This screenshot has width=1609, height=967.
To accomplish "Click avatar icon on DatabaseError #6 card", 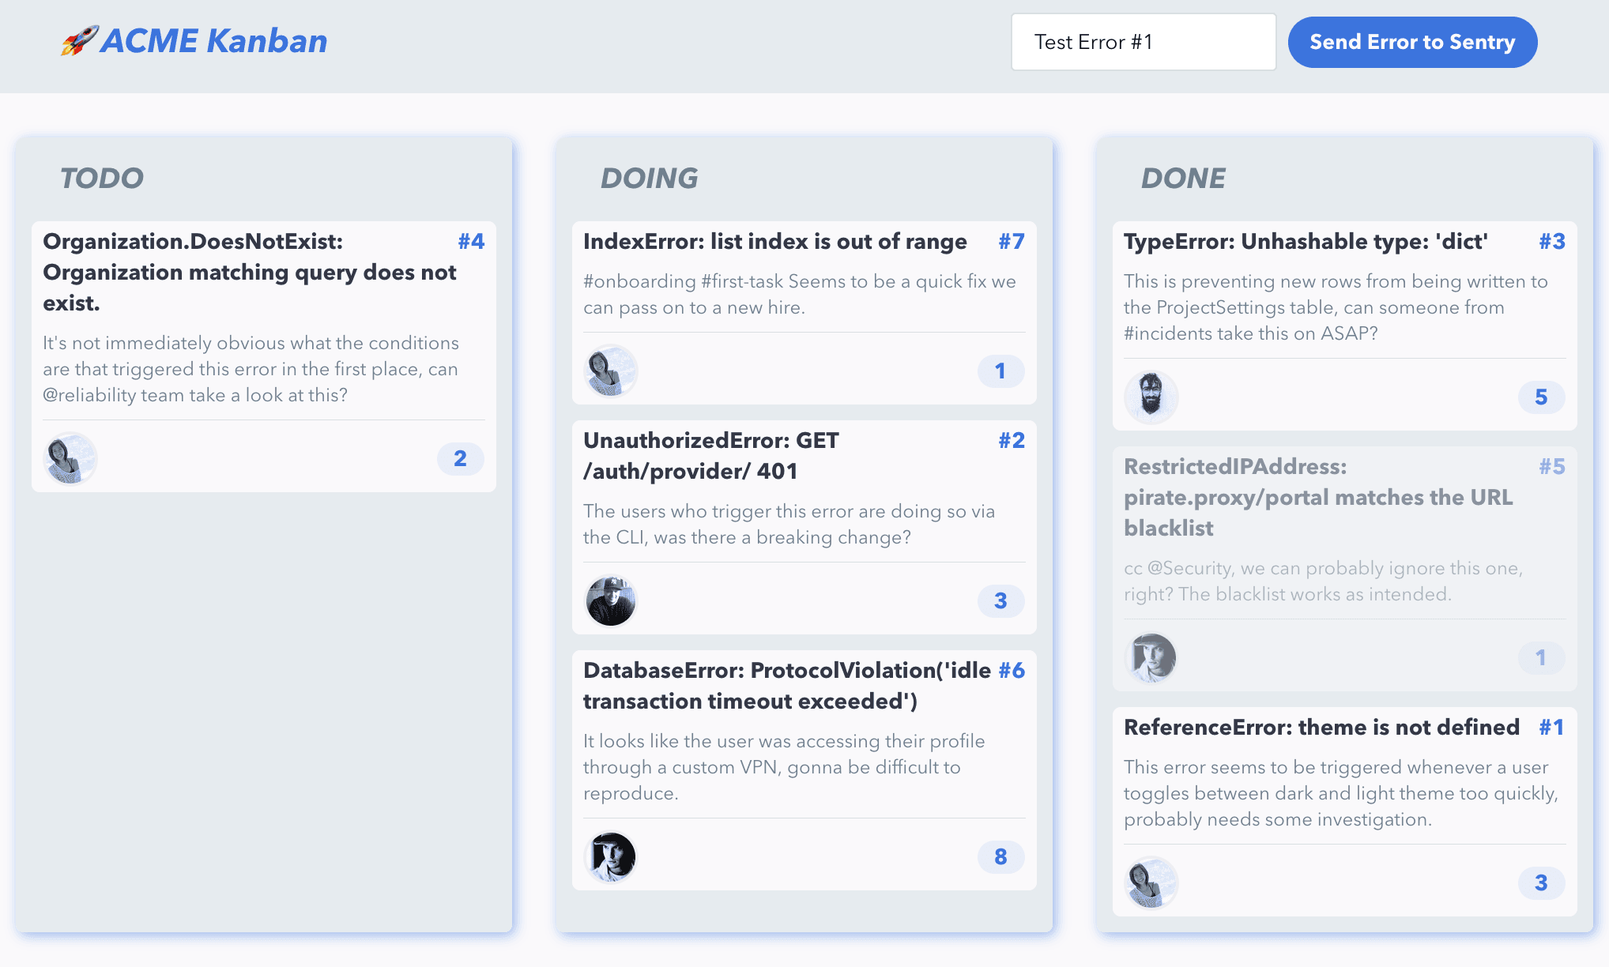I will coord(610,856).
